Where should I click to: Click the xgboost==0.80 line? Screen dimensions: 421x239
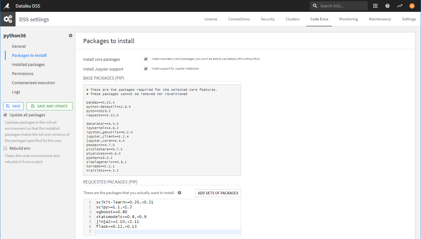click(111, 212)
